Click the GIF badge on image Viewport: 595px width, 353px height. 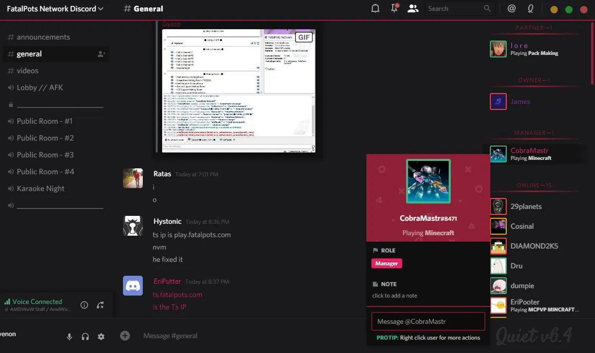pyautogui.click(x=304, y=37)
